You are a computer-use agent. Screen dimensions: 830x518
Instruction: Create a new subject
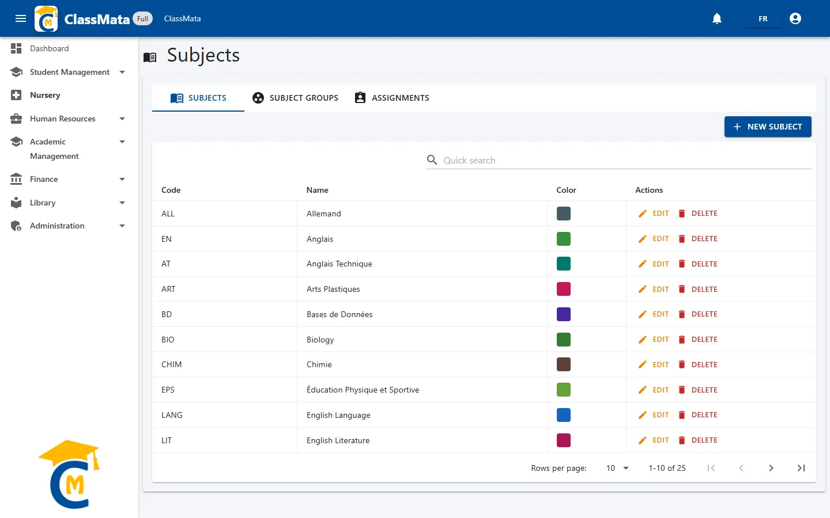pos(768,127)
